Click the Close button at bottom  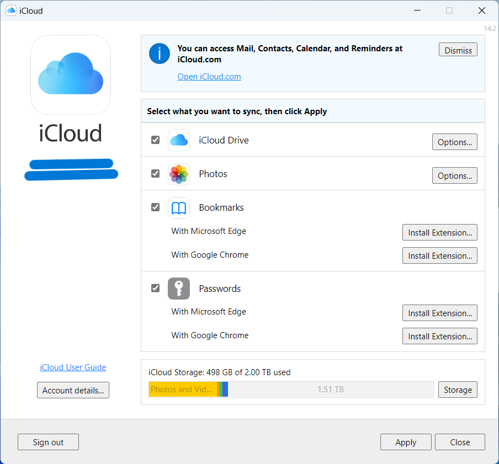pos(460,442)
